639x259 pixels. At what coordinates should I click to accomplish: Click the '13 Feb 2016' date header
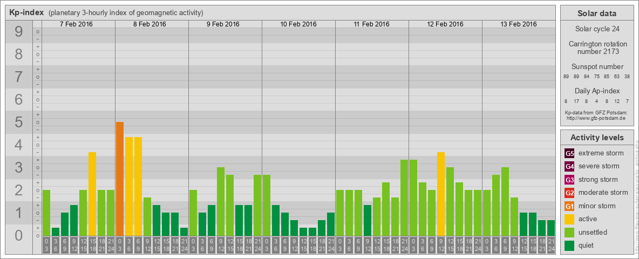pos(518,24)
